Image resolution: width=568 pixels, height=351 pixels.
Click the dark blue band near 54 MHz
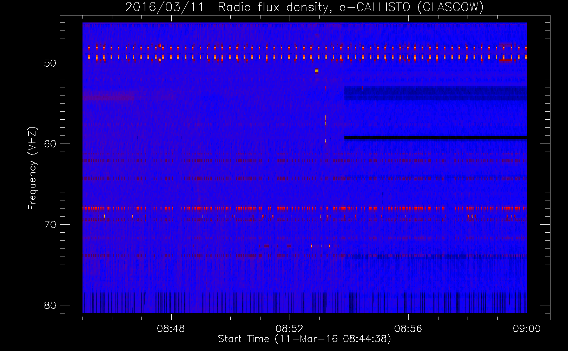click(x=436, y=93)
